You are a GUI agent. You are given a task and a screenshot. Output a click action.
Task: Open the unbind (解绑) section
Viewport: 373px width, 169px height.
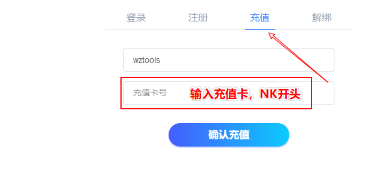tap(322, 18)
